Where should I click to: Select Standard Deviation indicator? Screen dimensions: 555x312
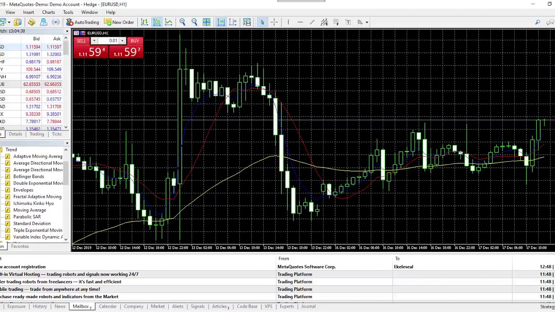[32, 224]
